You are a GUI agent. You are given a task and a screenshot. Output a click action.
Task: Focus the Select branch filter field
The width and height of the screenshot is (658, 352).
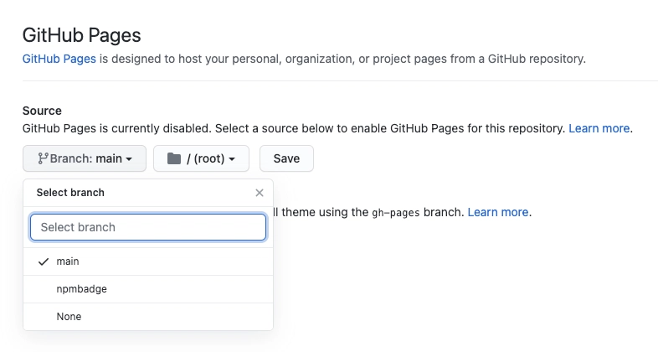[148, 227]
